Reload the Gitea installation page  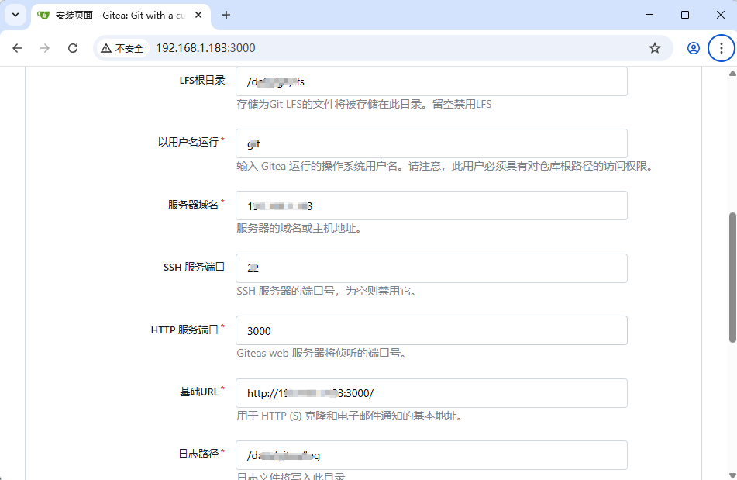coord(73,48)
